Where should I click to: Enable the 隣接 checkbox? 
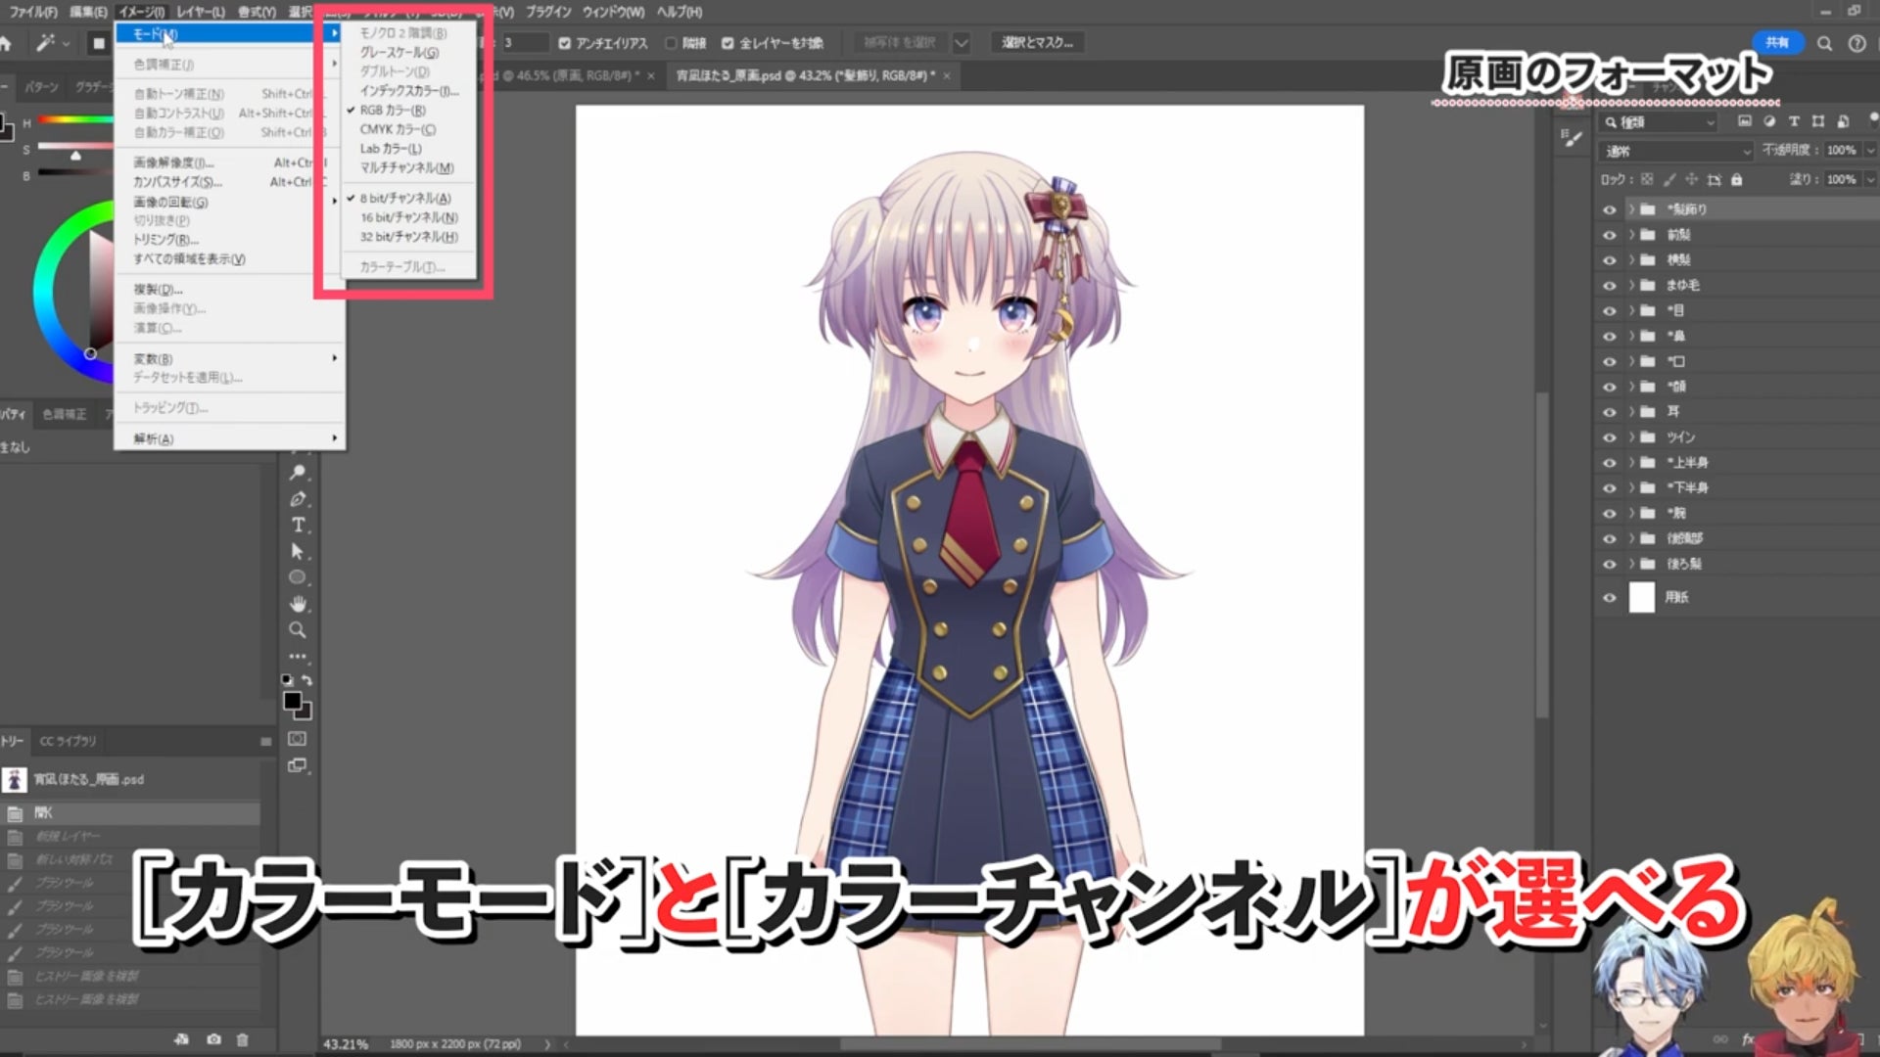point(671,43)
